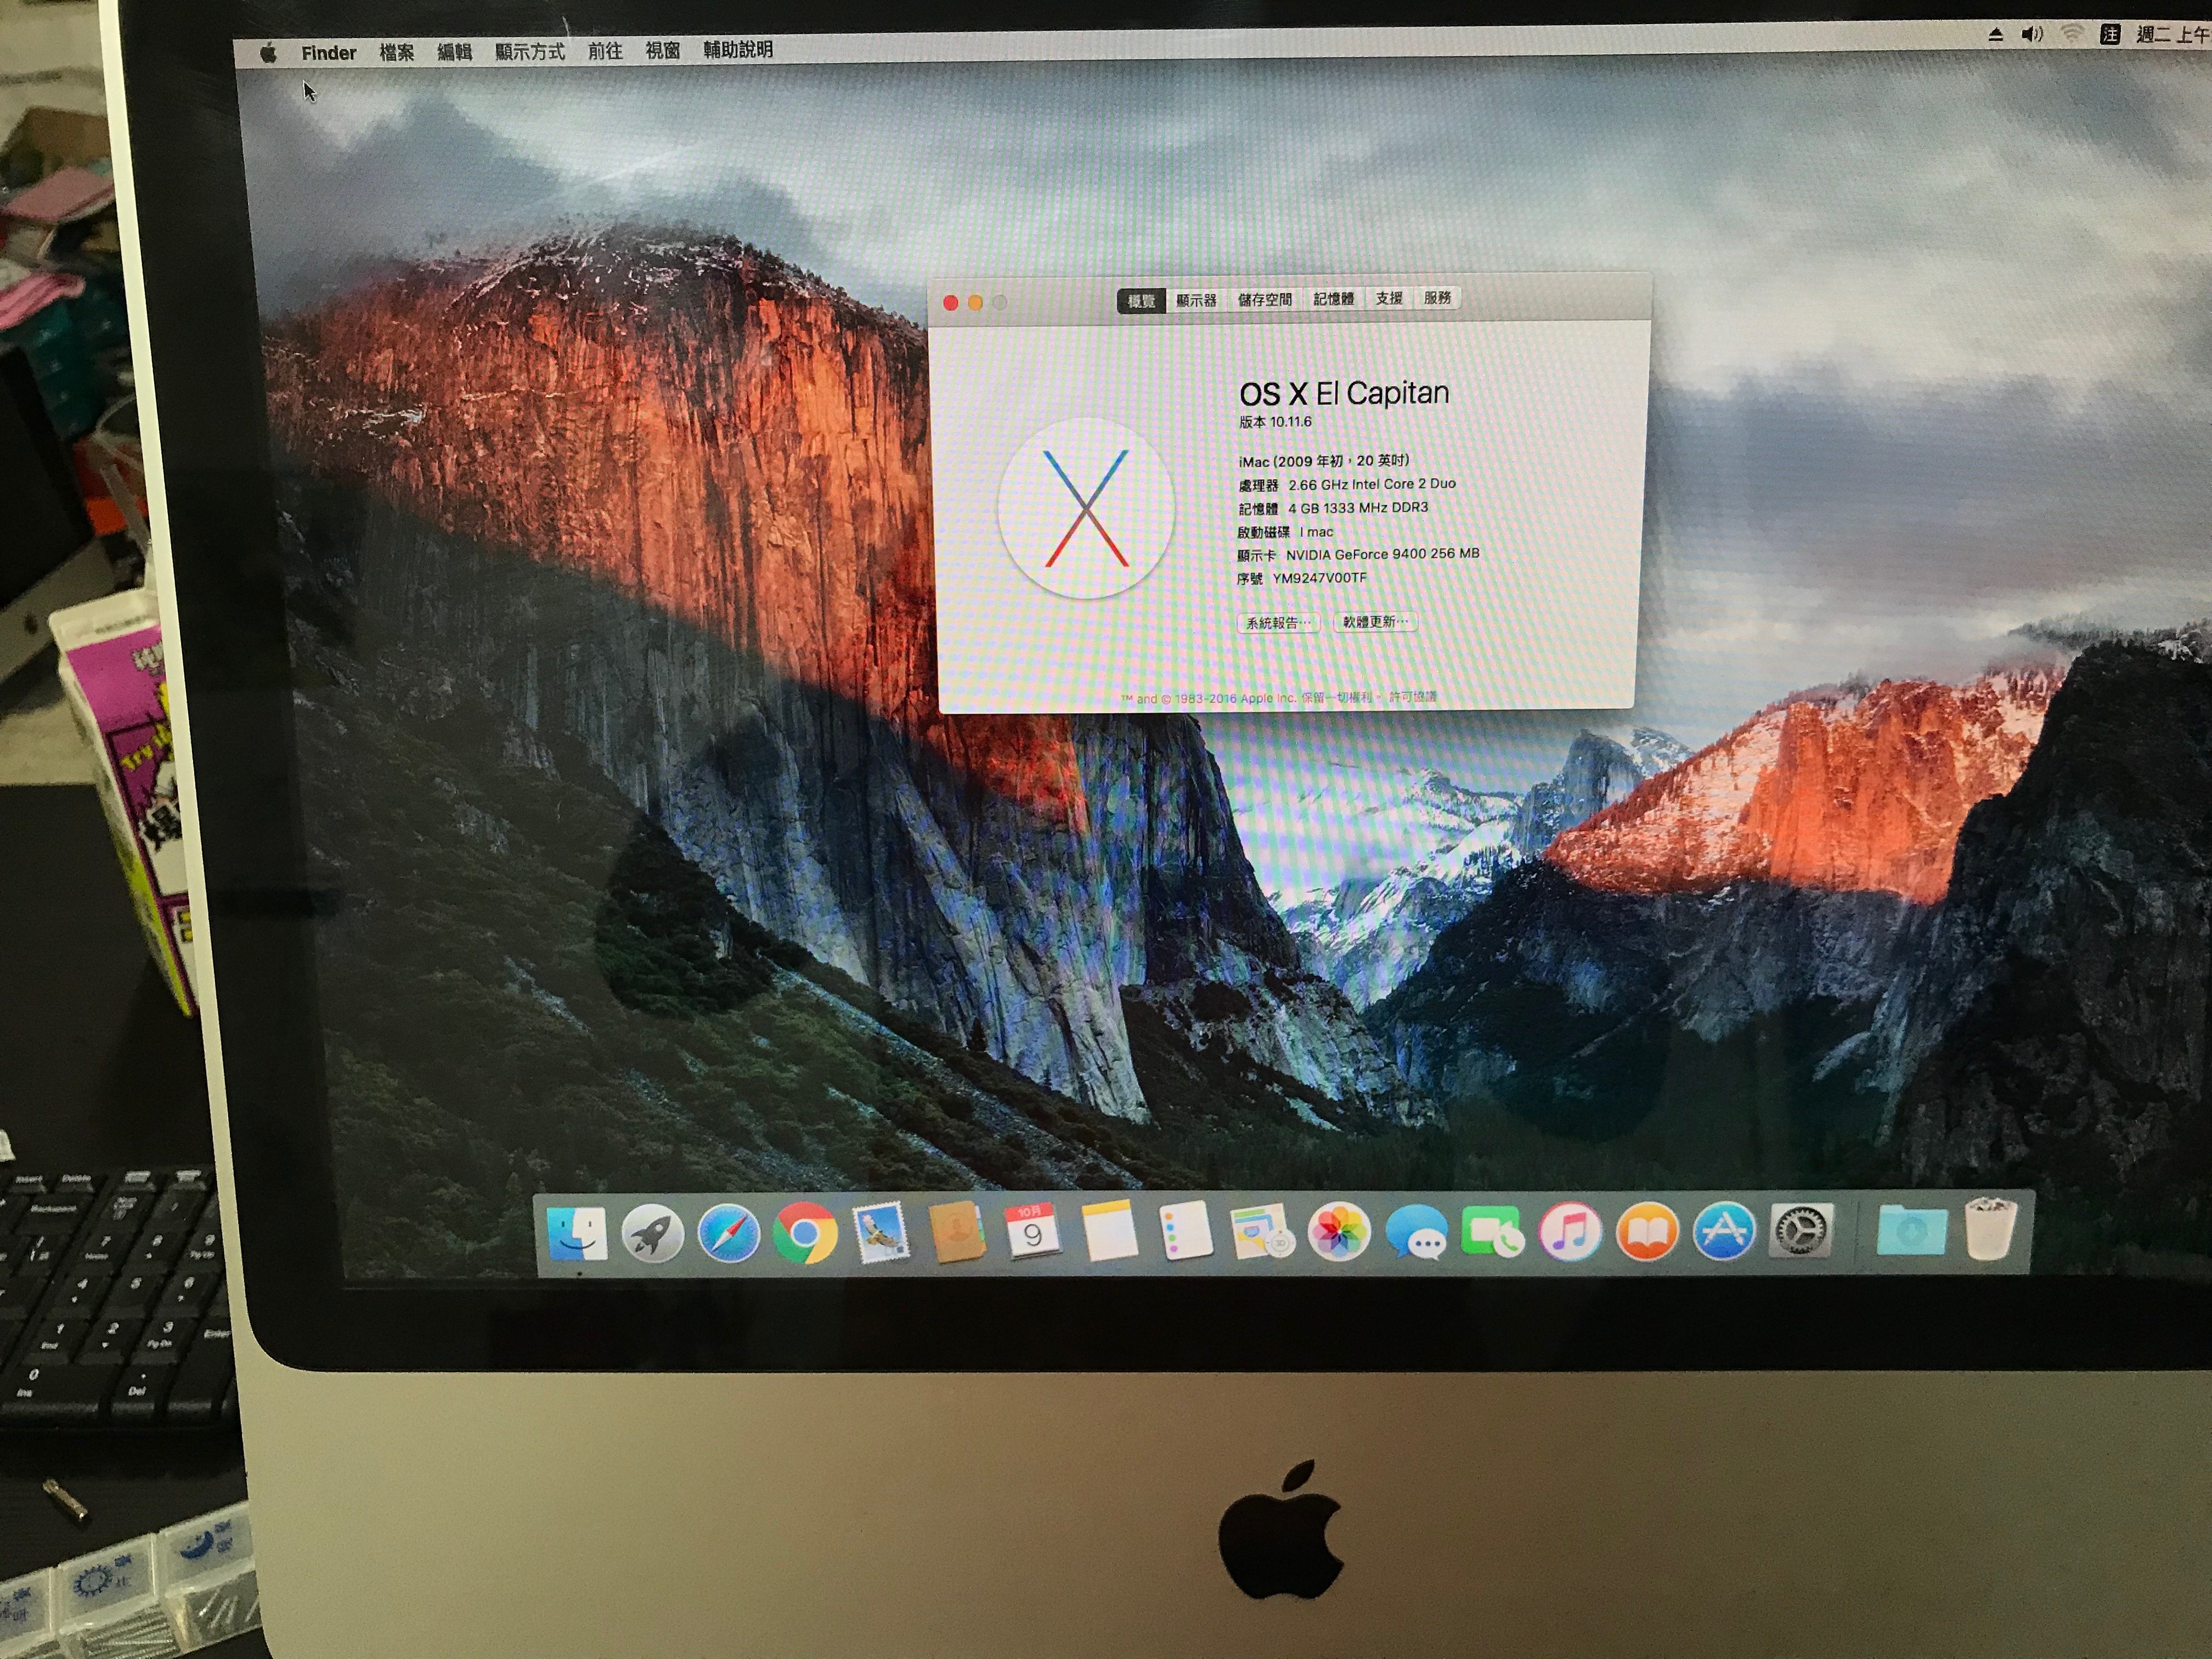Switch to the 服務 tab

point(1437,298)
